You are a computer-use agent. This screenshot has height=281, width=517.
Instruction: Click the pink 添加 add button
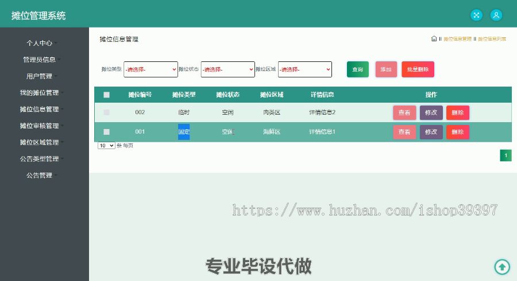click(x=386, y=69)
